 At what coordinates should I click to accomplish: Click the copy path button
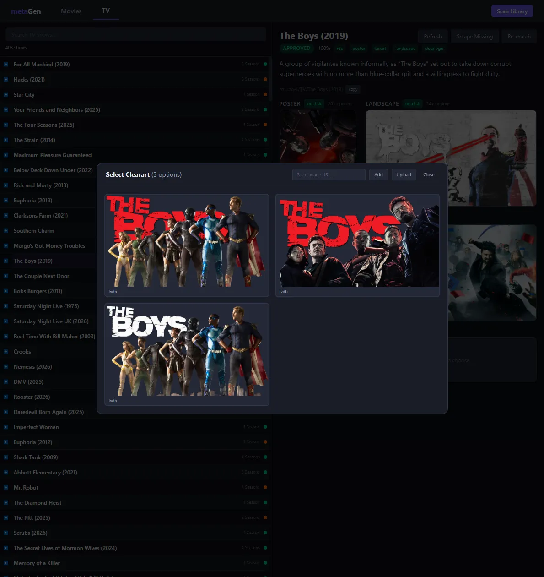click(353, 89)
